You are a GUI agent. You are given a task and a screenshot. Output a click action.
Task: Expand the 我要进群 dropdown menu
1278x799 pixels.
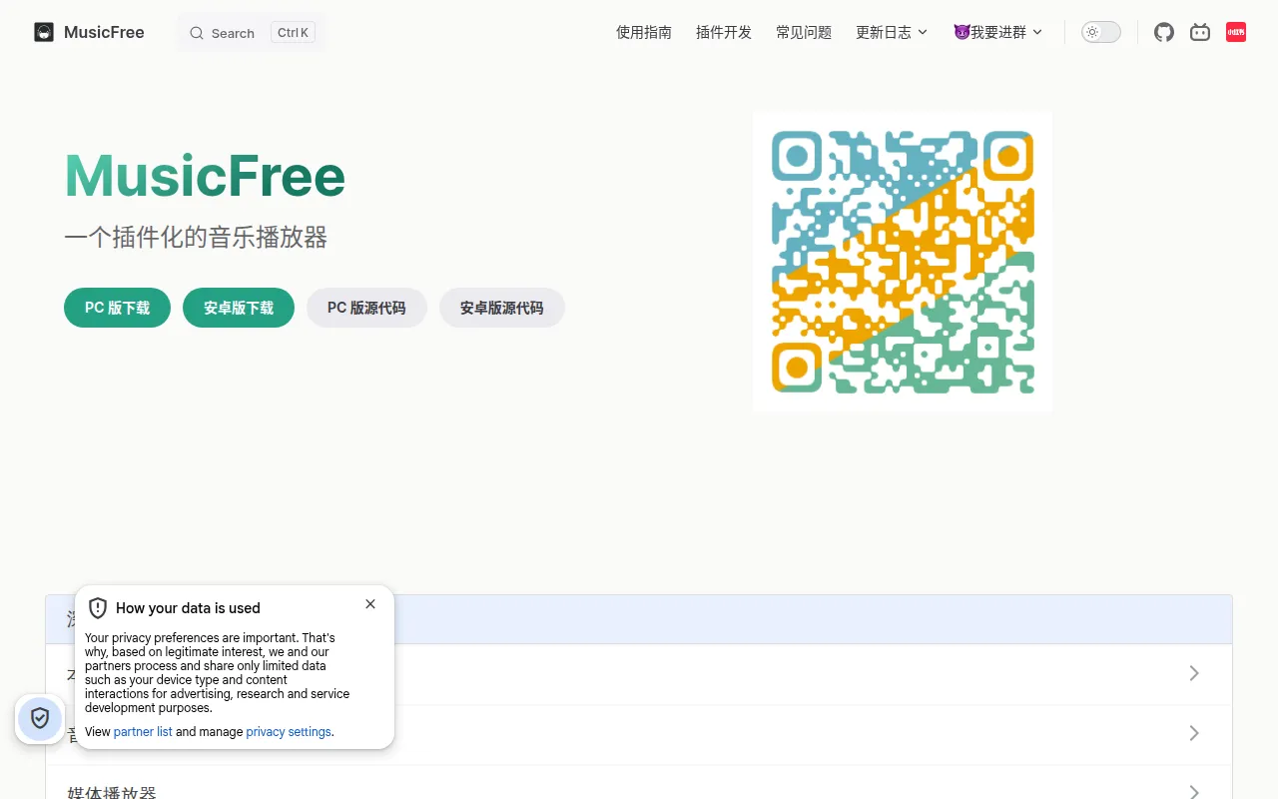coord(998,33)
